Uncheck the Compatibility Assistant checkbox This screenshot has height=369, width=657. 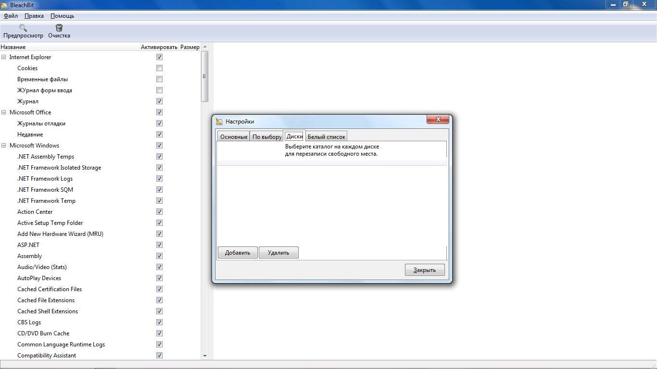(159, 356)
